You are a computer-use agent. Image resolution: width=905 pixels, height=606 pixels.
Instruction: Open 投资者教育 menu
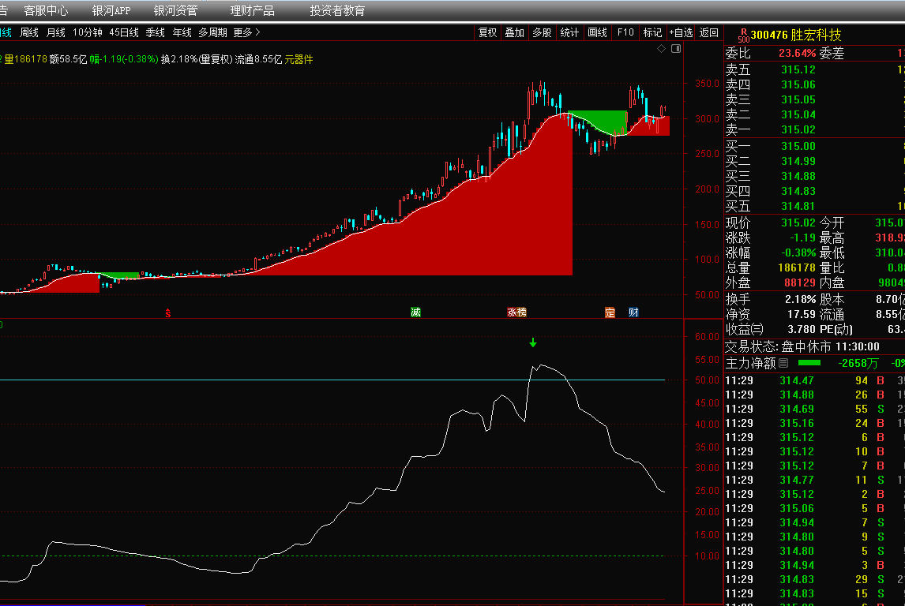(x=337, y=10)
